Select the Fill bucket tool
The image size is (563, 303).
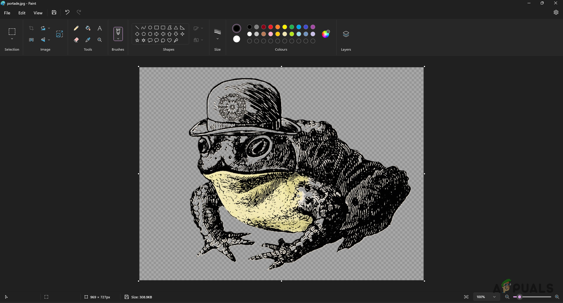(x=88, y=28)
